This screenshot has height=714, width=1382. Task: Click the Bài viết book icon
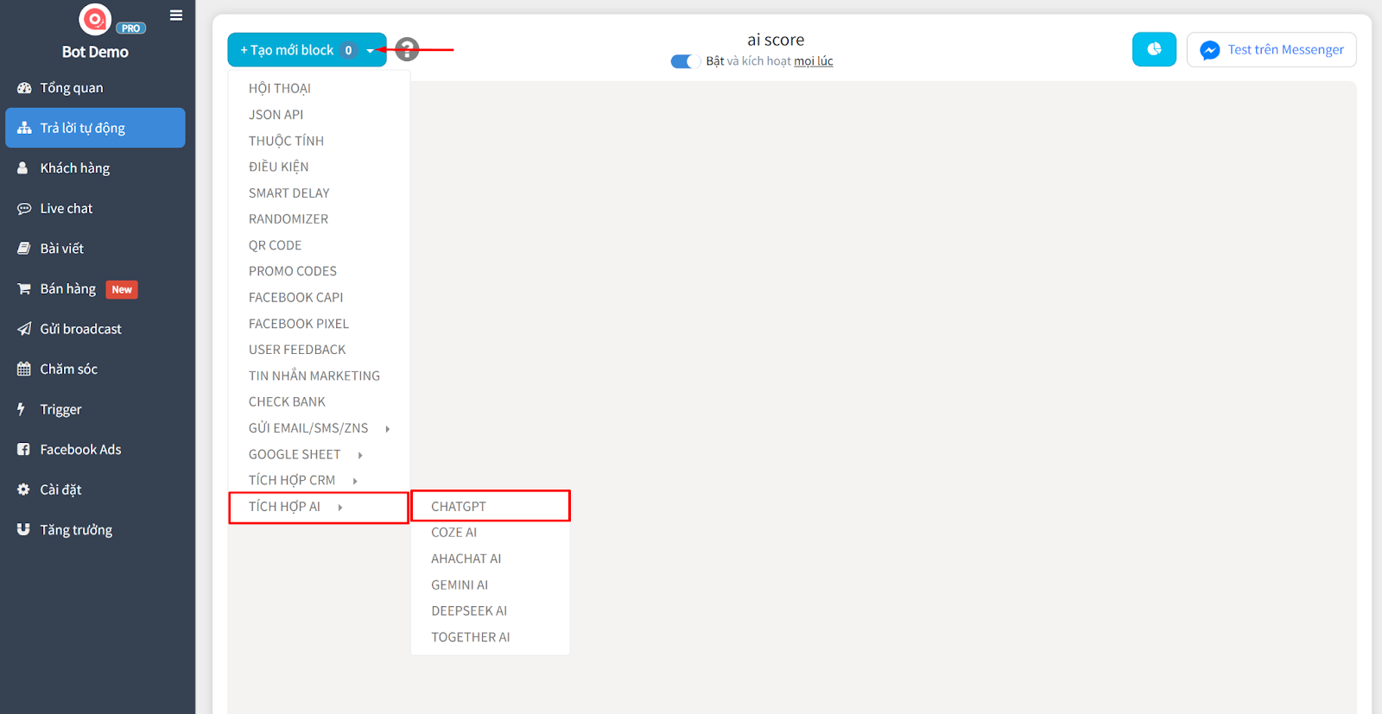tap(24, 249)
